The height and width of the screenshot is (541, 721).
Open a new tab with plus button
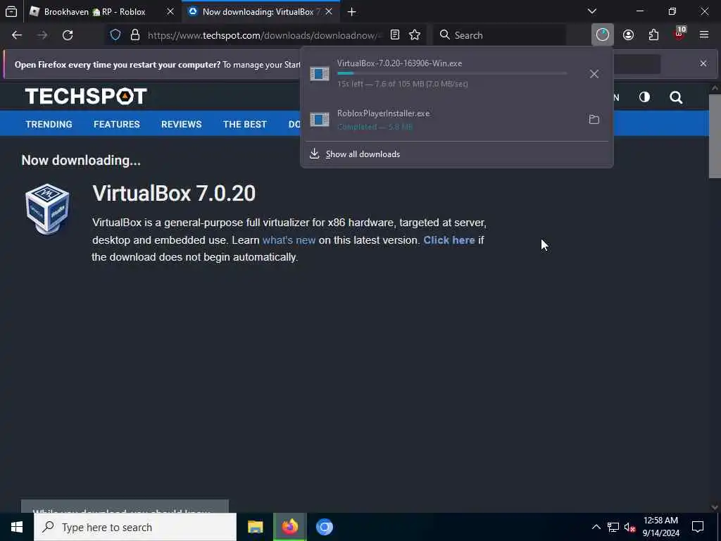point(352,12)
